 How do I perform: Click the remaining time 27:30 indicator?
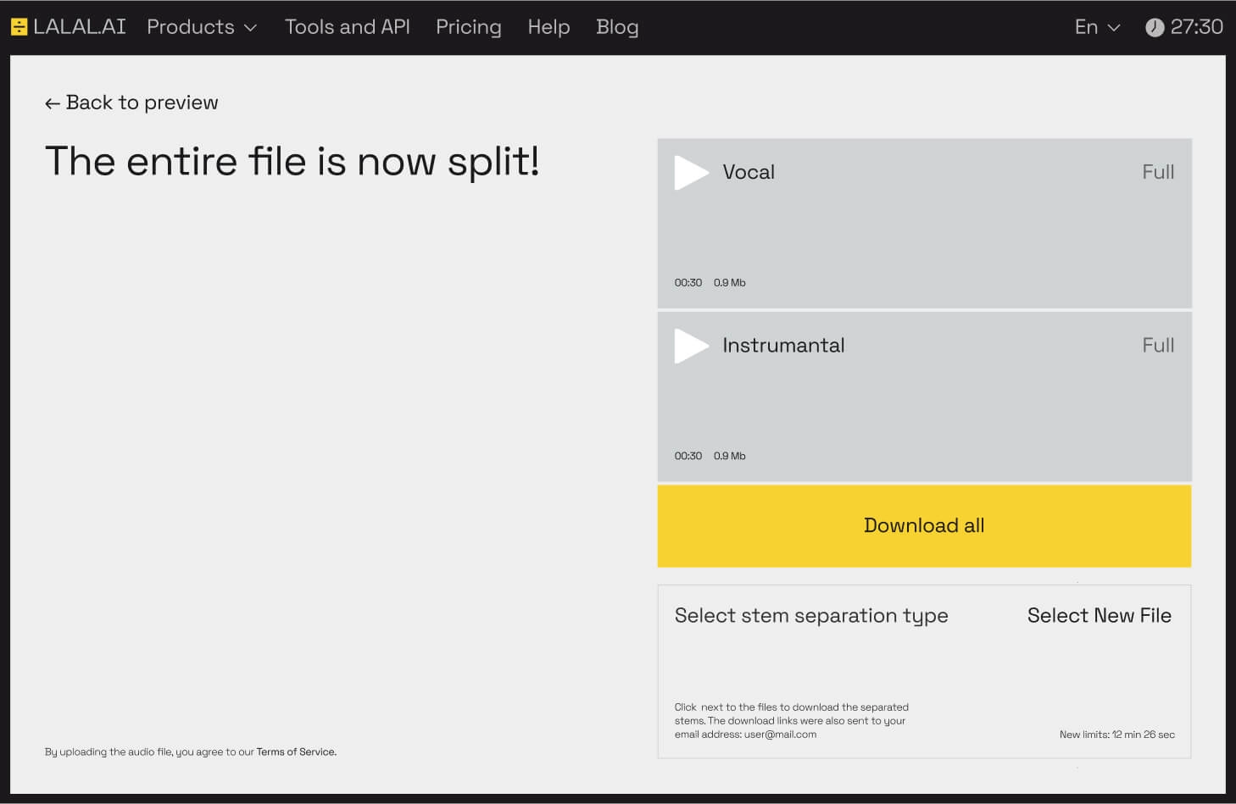1196,27
